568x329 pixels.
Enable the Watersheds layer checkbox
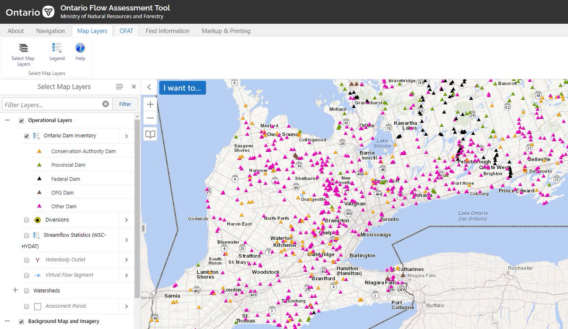click(x=27, y=291)
